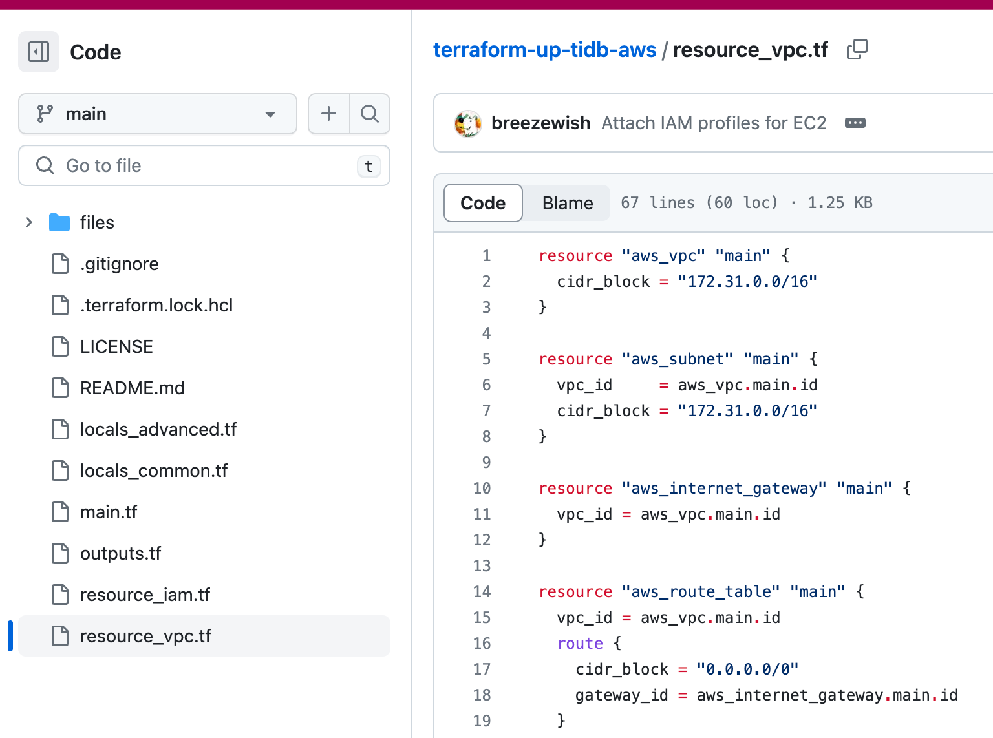Click the blue files folder icon
The width and height of the screenshot is (993, 738).
pos(59,222)
